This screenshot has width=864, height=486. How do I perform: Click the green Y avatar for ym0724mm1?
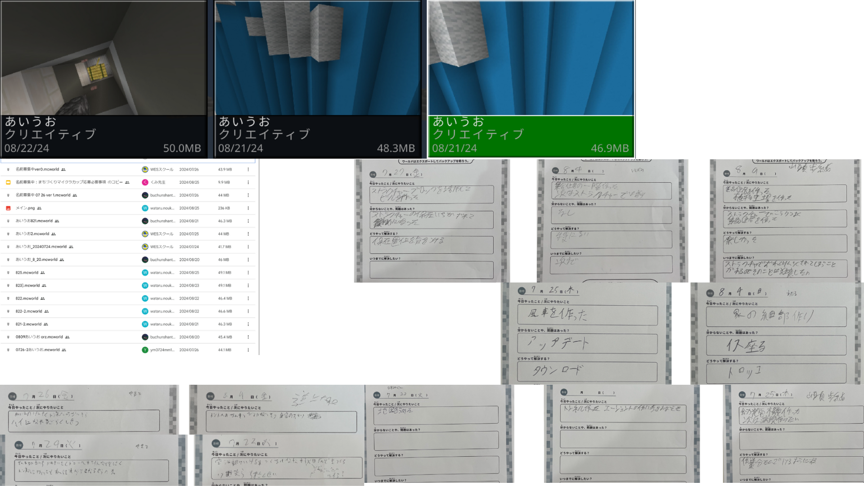pyautogui.click(x=145, y=350)
